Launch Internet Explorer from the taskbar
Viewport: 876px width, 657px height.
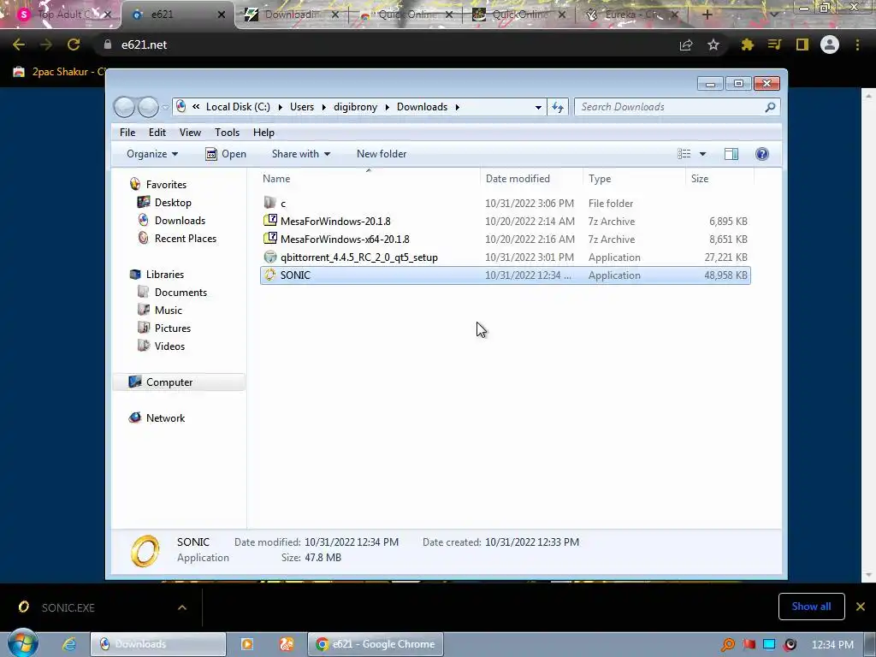[x=68, y=644]
